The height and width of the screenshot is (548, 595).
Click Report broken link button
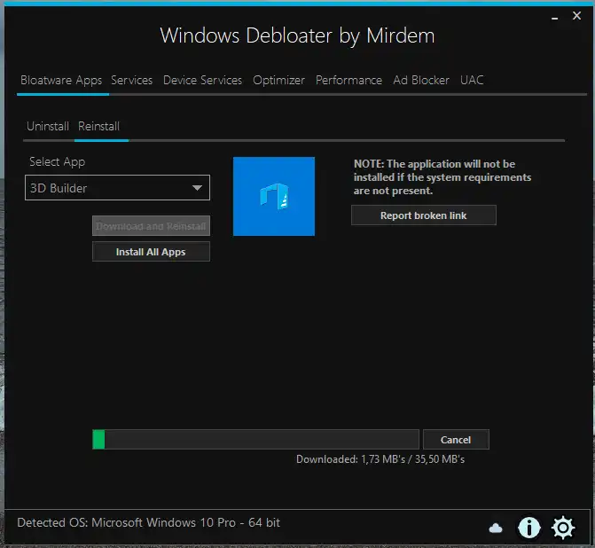(424, 215)
